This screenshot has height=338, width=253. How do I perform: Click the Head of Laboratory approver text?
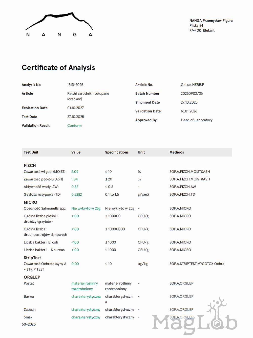pyautogui.click(x=197, y=120)
